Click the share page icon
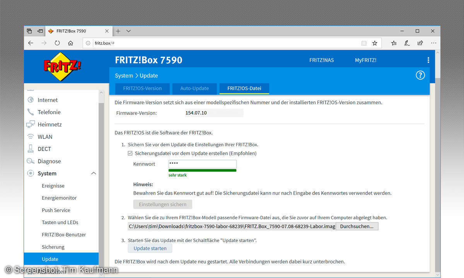 click(420, 43)
